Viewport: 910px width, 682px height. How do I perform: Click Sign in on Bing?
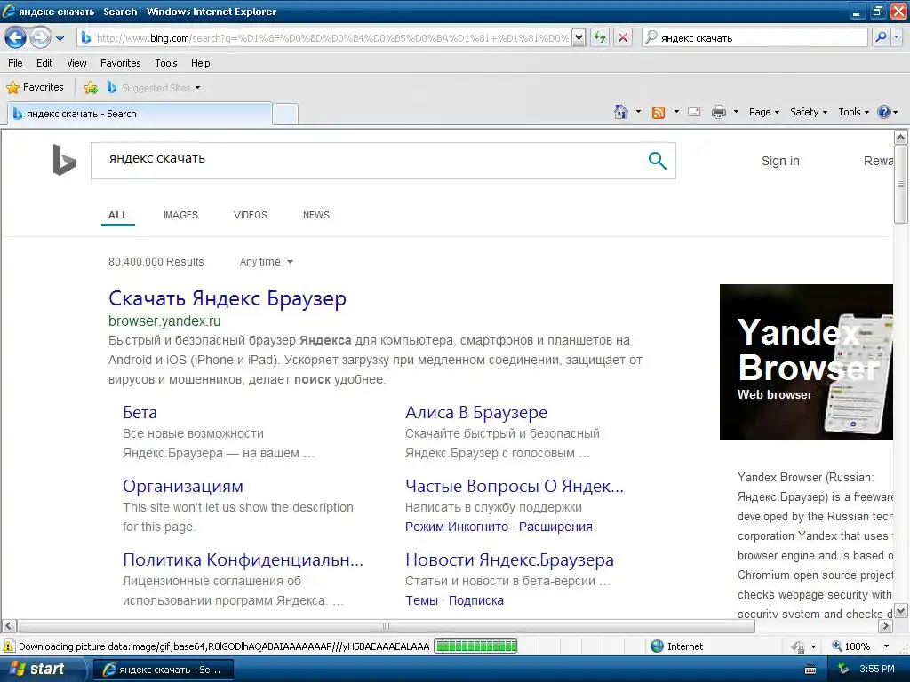(780, 162)
